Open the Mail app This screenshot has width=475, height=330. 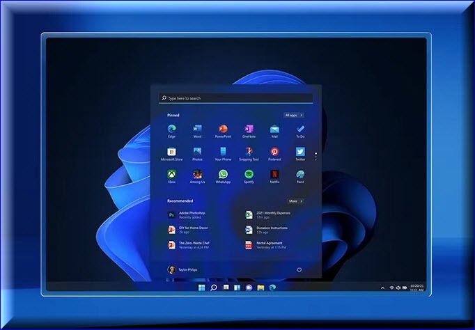(x=274, y=131)
